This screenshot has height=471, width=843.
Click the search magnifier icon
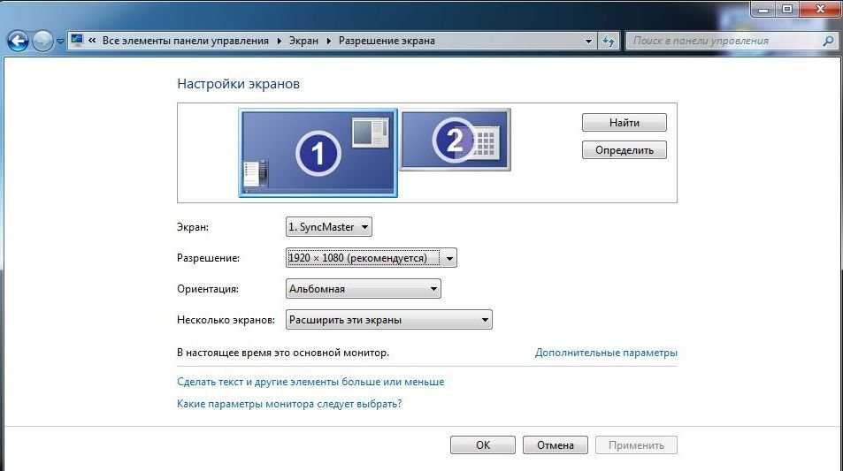(x=828, y=41)
